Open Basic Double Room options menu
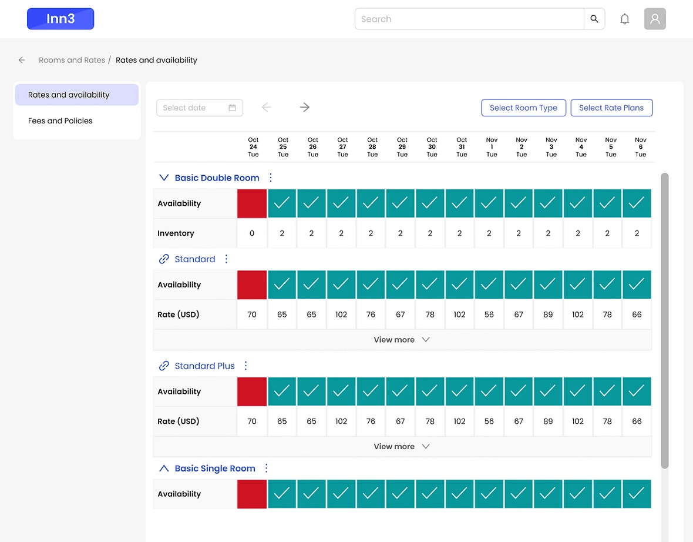693x542 pixels. coord(271,178)
